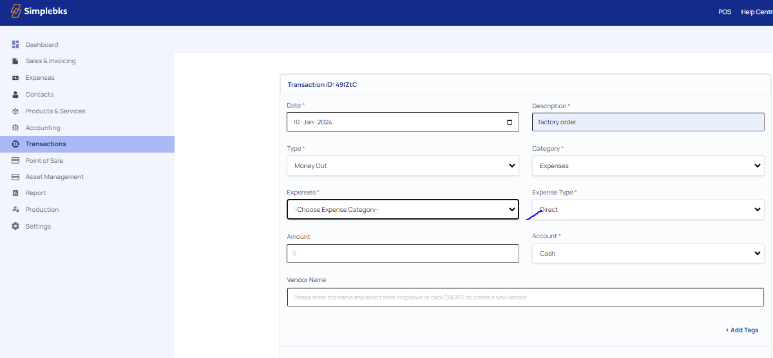Click the Contacts person icon

pyautogui.click(x=15, y=95)
